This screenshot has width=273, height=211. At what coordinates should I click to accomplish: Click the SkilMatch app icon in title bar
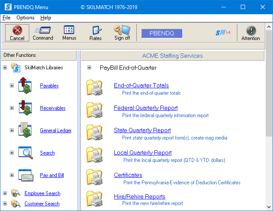coord(8,7)
